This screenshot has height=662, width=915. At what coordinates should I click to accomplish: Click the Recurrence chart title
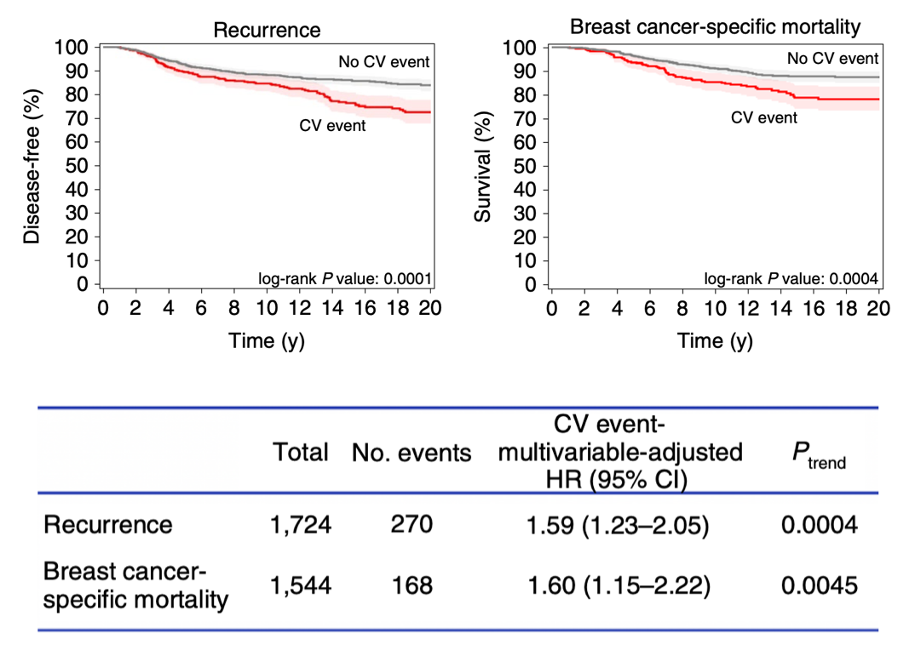pyautogui.click(x=267, y=31)
